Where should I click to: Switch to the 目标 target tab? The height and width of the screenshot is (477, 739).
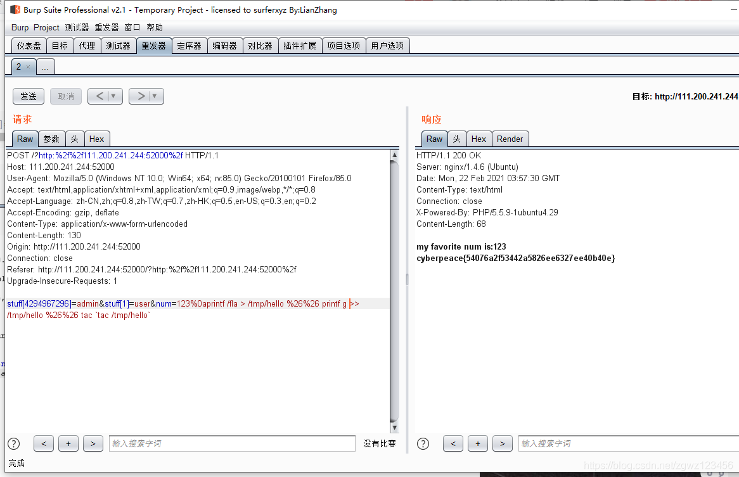click(x=60, y=46)
